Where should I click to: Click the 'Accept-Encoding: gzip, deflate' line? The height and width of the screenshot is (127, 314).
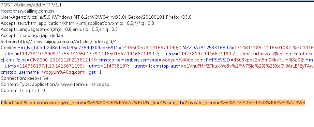[x=33, y=36]
